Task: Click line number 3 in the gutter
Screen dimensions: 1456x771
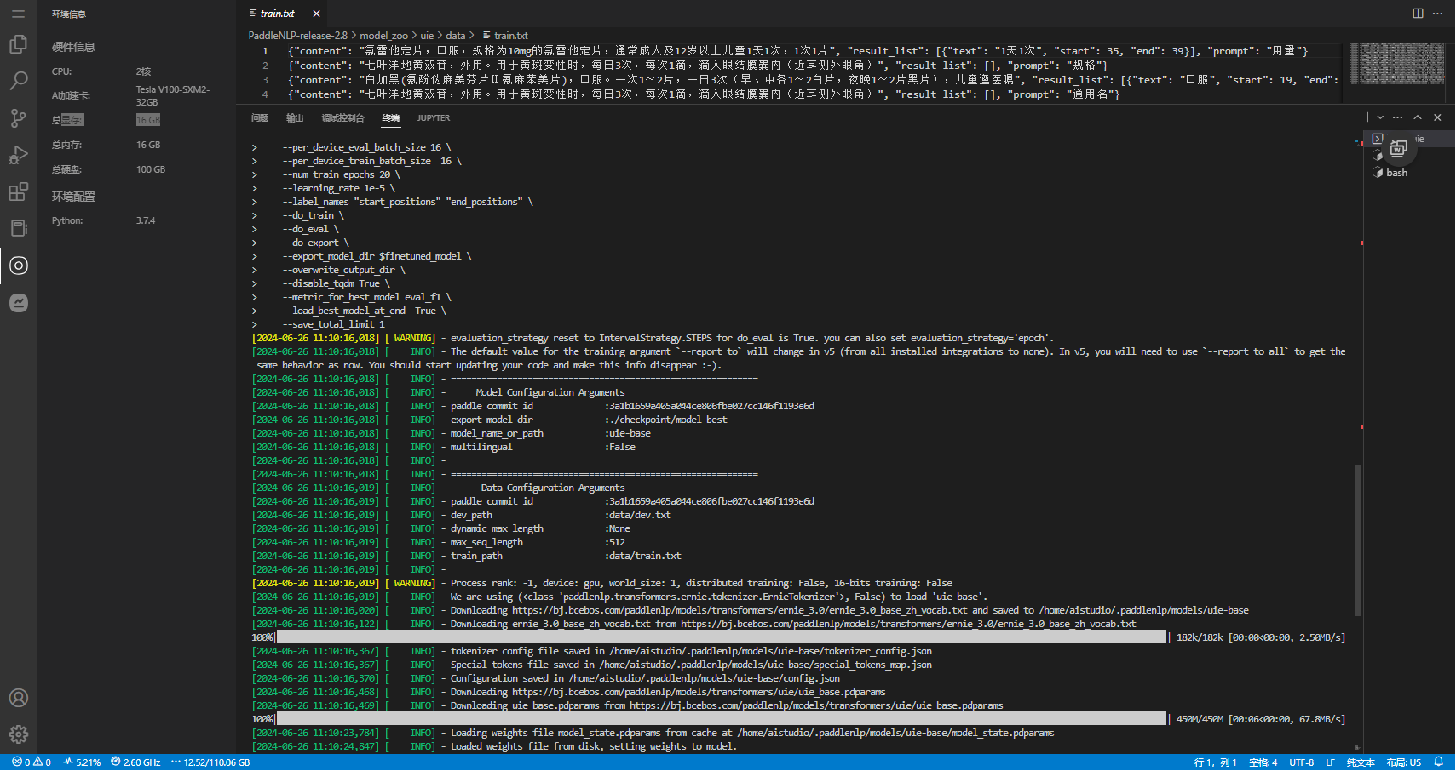Action: point(265,80)
